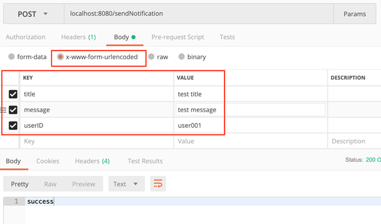Open the response Headers (4) tab
Image resolution: width=381 pixels, height=224 pixels.
coord(92,161)
